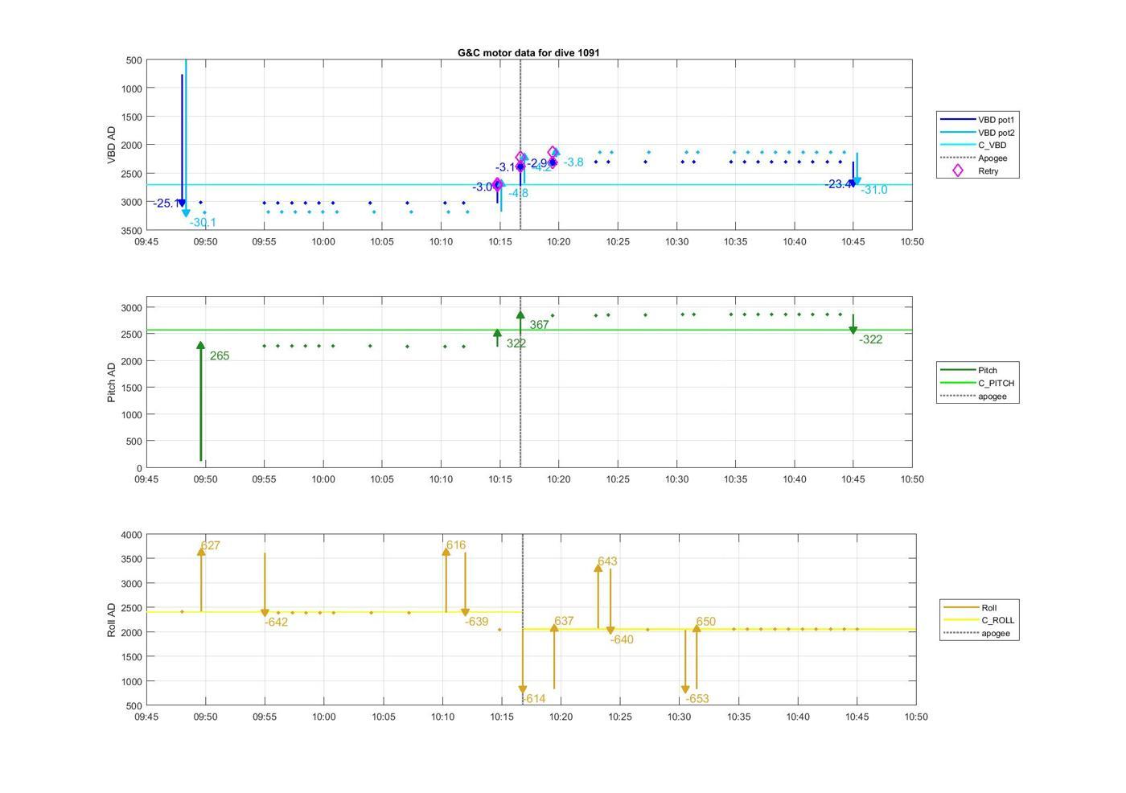
Task: Click the '643' roll move label
Action: [x=607, y=562]
